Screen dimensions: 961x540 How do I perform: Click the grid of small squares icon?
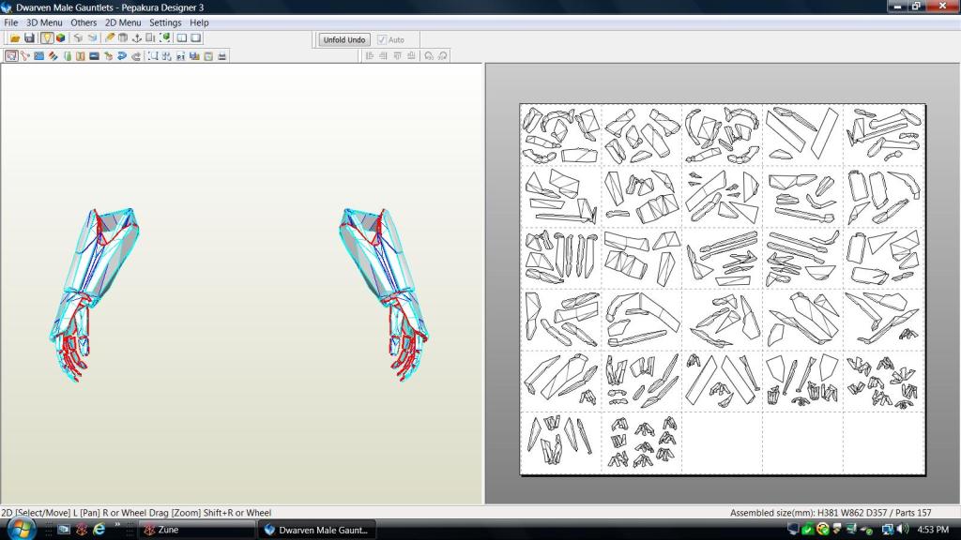tap(166, 55)
